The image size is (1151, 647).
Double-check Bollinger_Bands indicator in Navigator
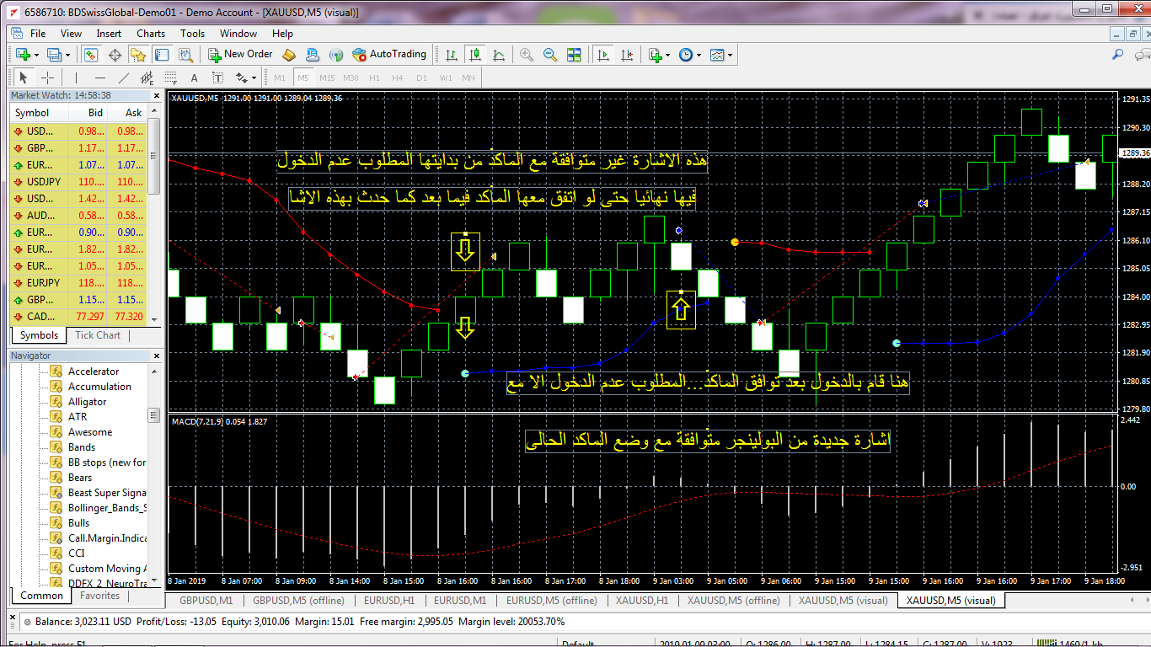tap(107, 508)
